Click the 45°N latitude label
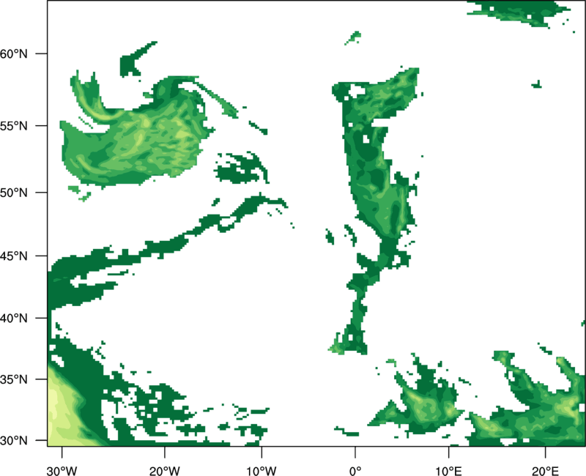 (13, 256)
